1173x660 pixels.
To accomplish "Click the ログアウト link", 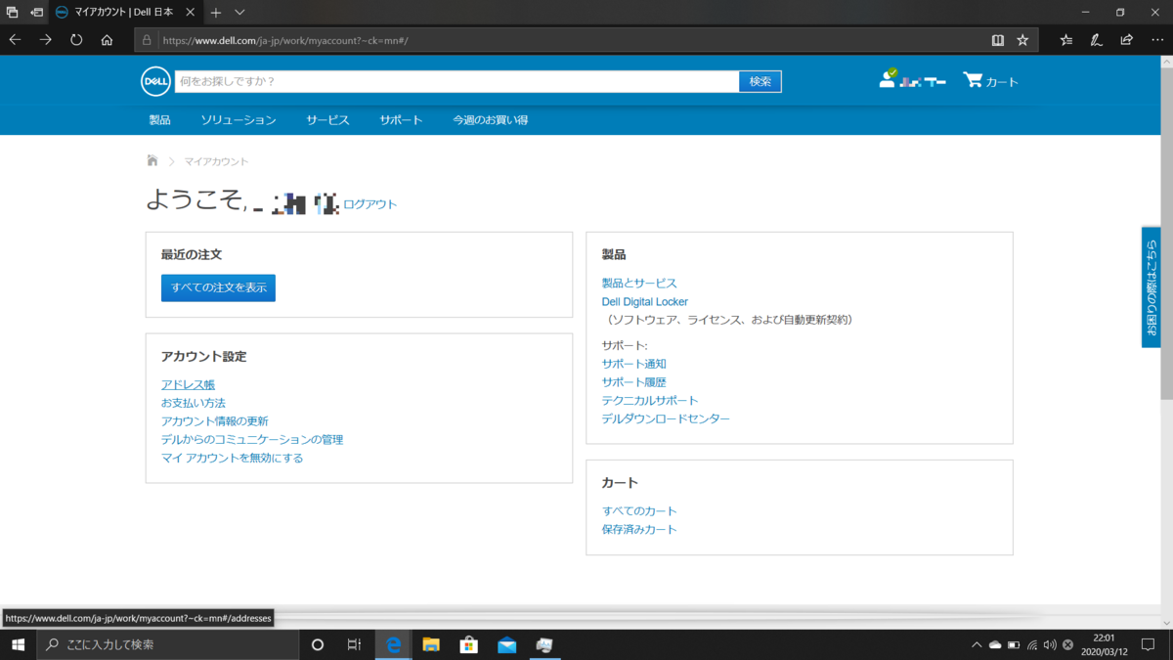I will 369,204.
